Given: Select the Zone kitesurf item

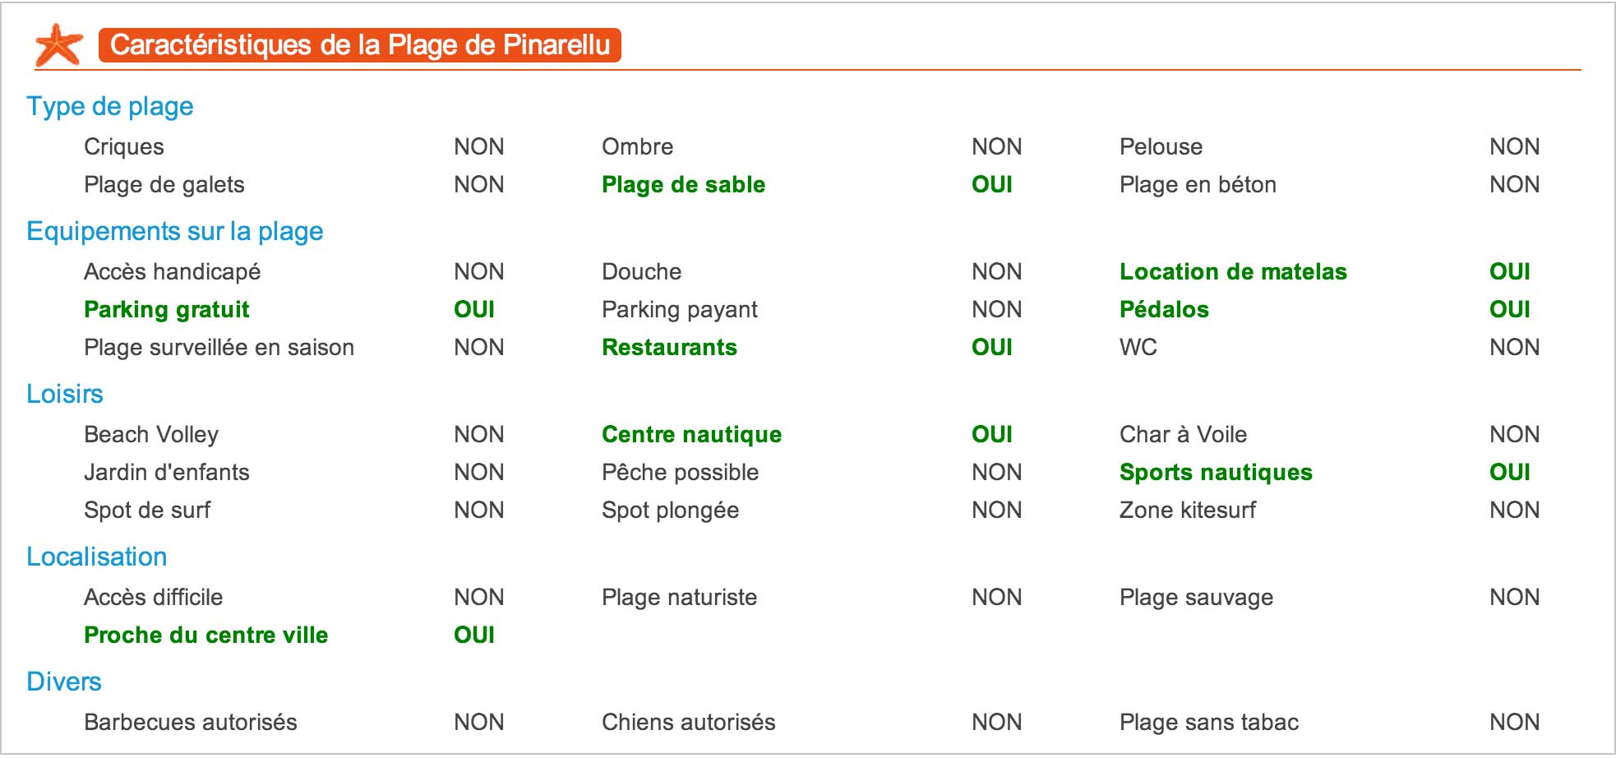Looking at the screenshot, I should (x=1188, y=510).
